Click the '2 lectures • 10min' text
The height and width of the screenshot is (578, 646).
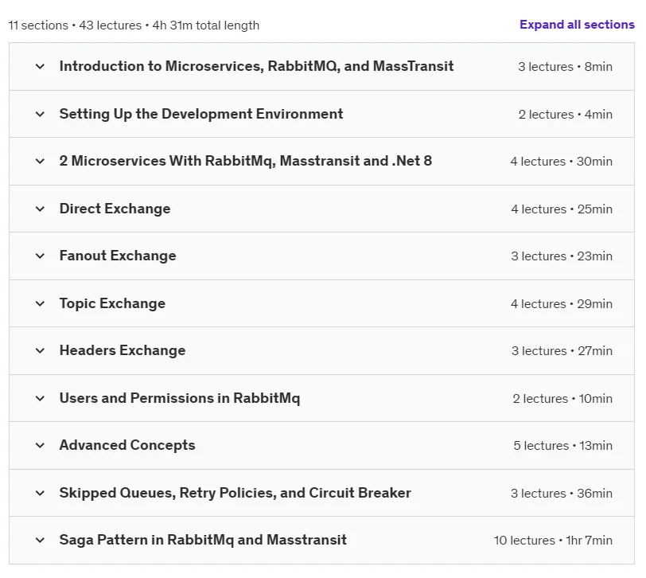[x=562, y=399]
